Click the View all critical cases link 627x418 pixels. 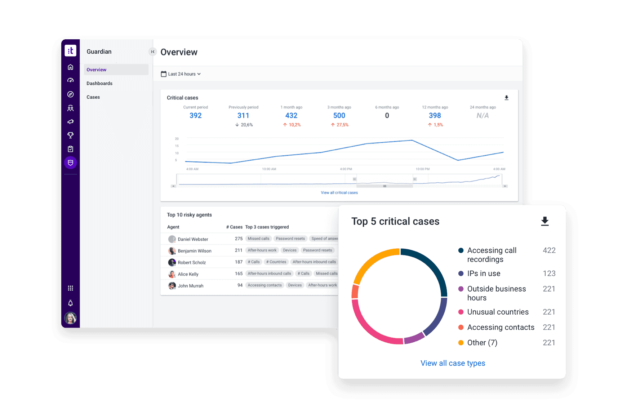(x=339, y=193)
